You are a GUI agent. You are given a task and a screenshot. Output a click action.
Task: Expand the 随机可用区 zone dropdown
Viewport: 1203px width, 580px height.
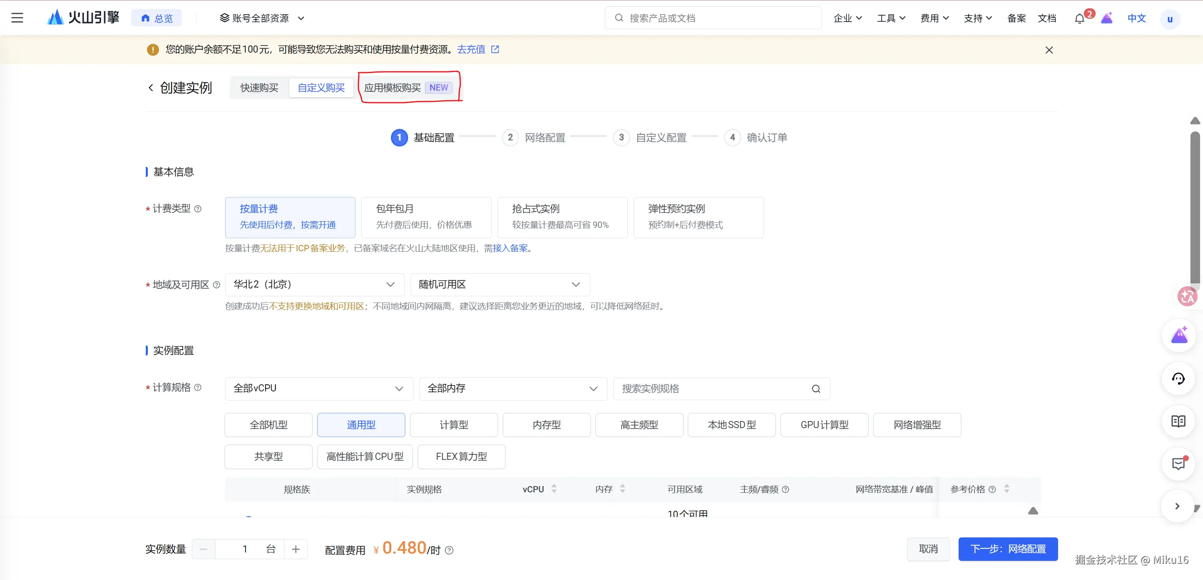pyautogui.click(x=500, y=285)
